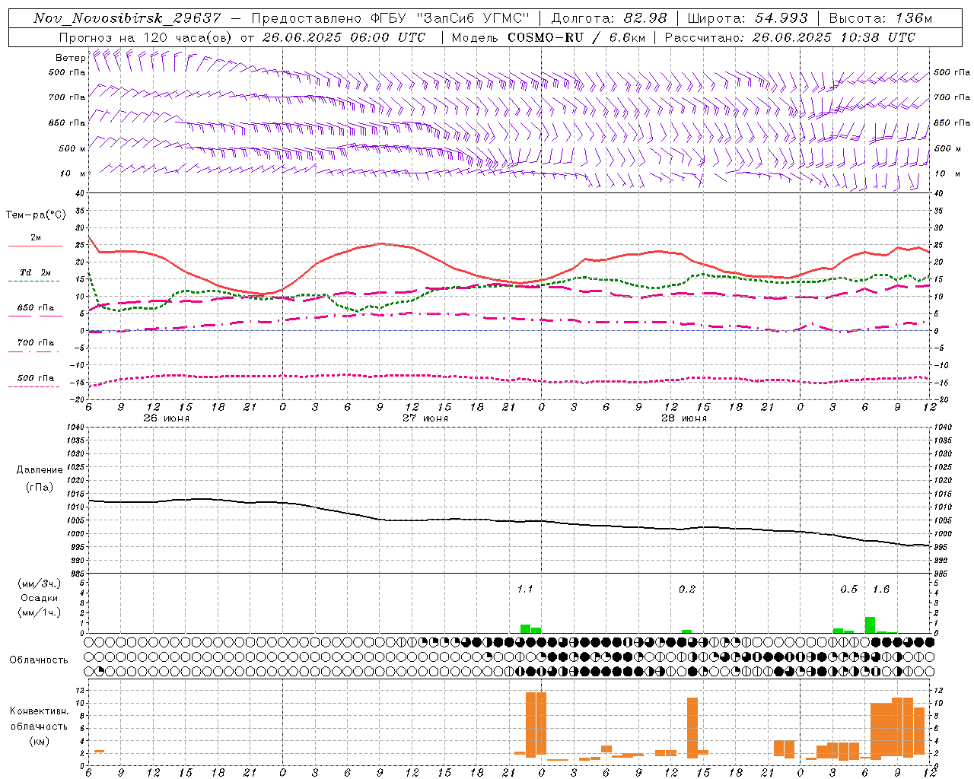Click the "Конвективн." label

(x=39, y=711)
